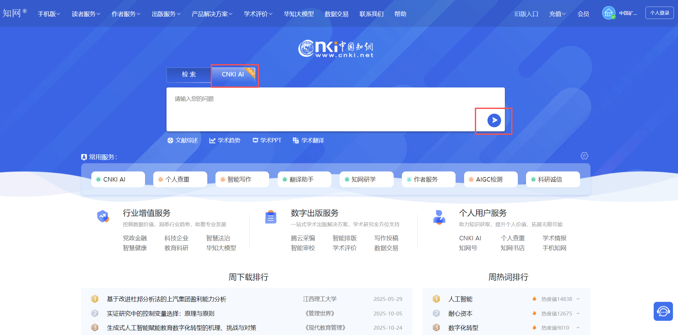Expand the 手机版 dropdown menu
Image resolution: width=678 pixels, height=335 pixels.
point(49,14)
